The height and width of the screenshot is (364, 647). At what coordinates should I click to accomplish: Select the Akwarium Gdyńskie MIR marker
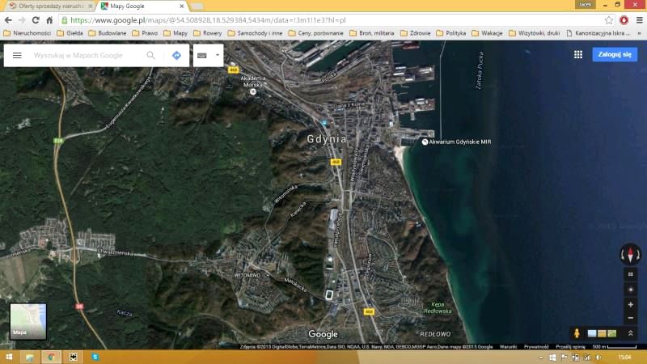425,142
